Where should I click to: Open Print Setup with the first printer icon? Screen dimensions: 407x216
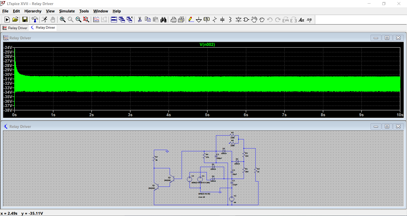pos(173,20)
